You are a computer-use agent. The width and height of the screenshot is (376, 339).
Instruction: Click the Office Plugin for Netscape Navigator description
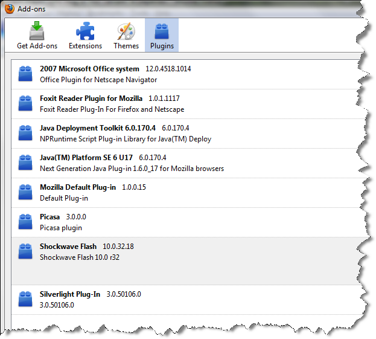pos(98,80)
